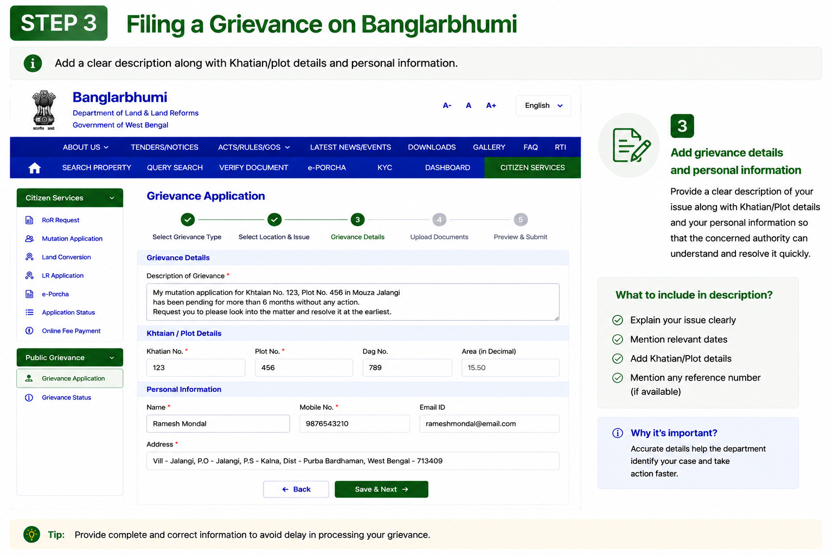This screenshot has height=555, width=833.
Task: Click the Grievance Status info icon
Action: (29, 397)
